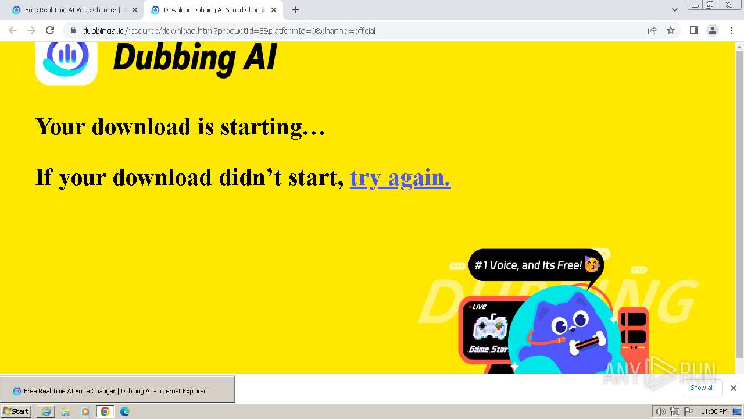Screen dimensions: 744x419
Task: Open Internet Explorer from taskbar
Action: click(x=46, y=411)
